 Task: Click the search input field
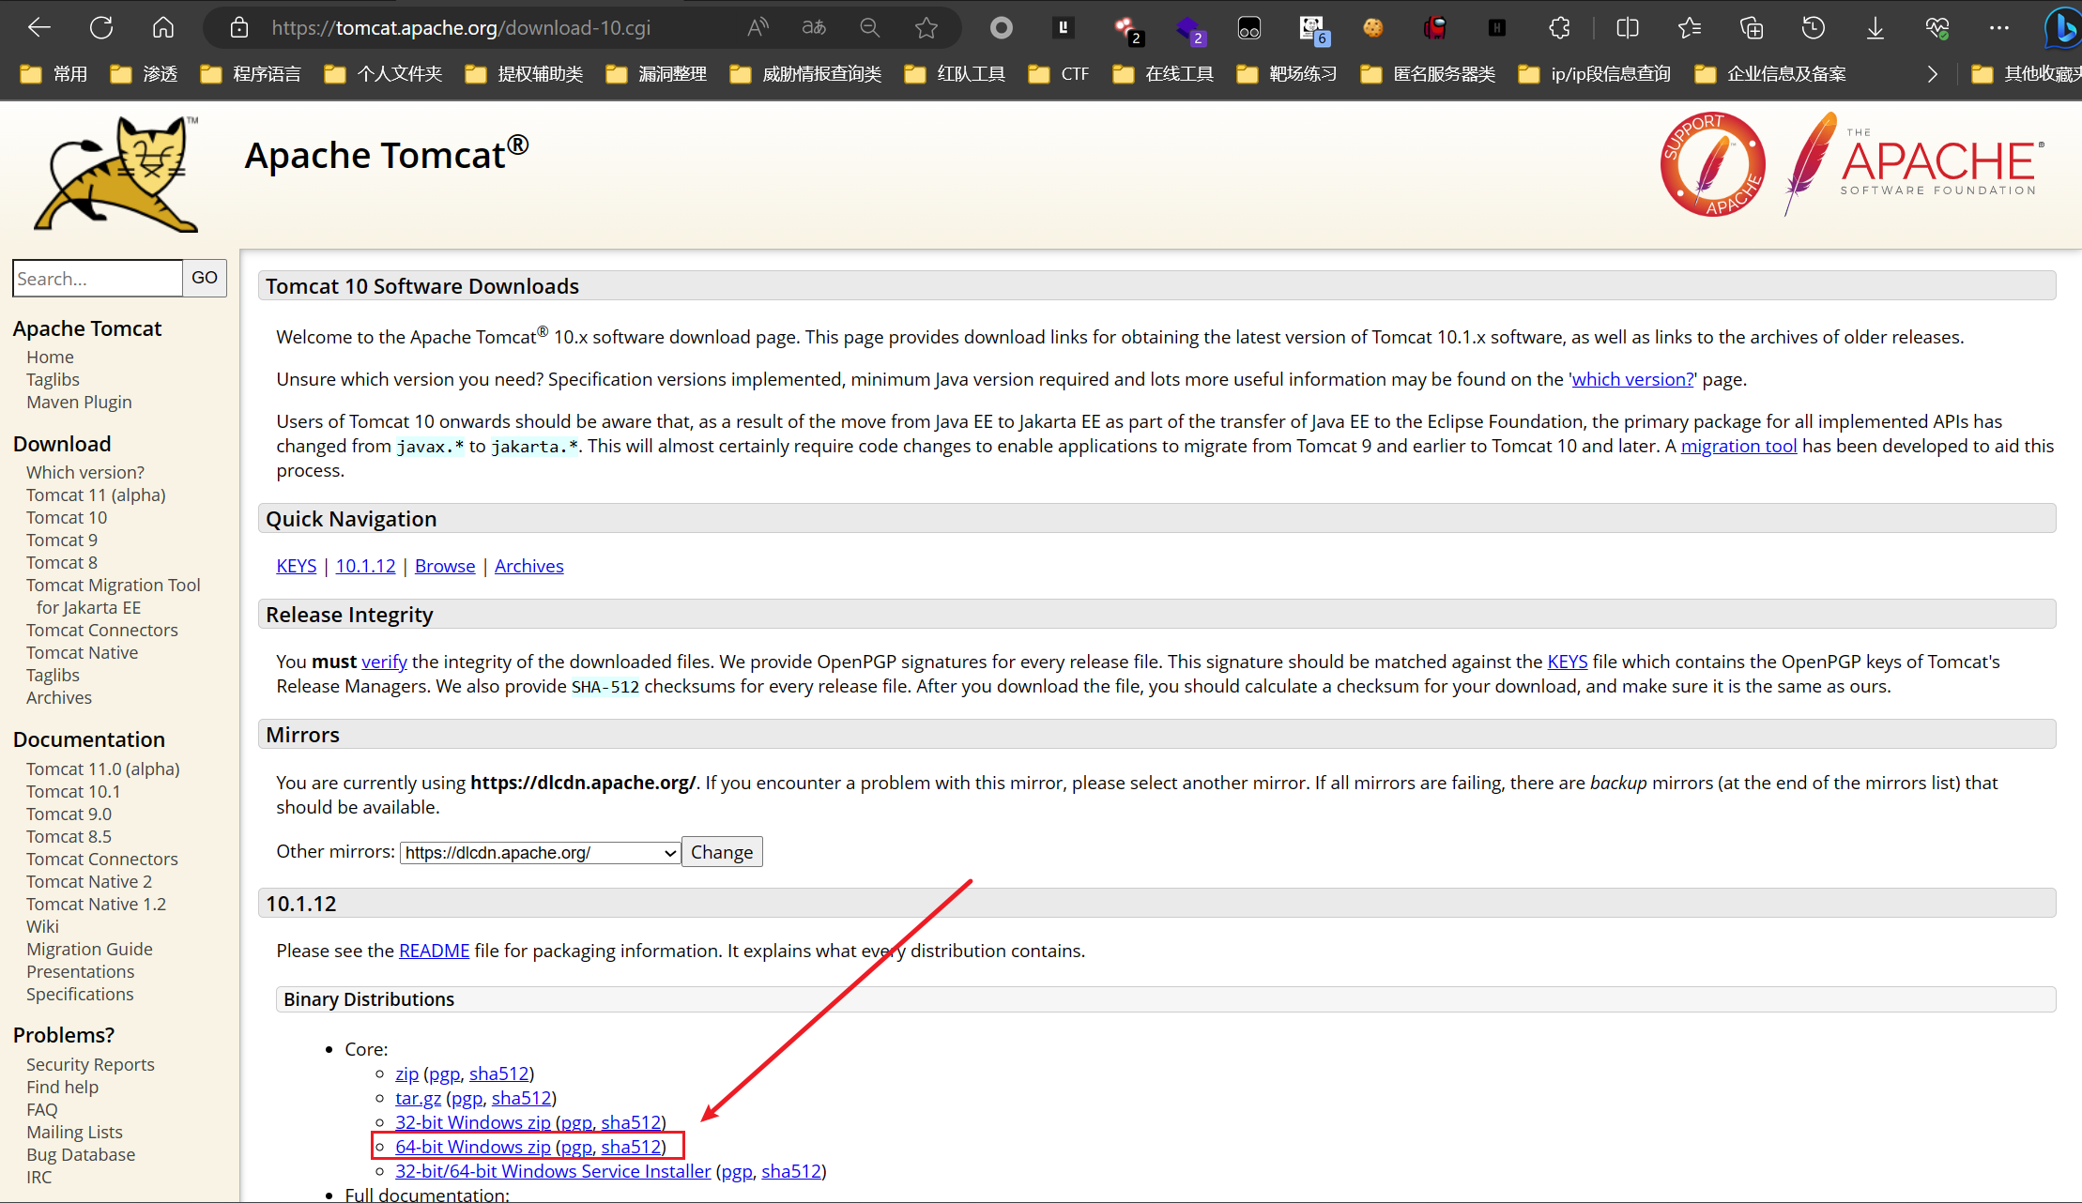click(x=98, y=278)
